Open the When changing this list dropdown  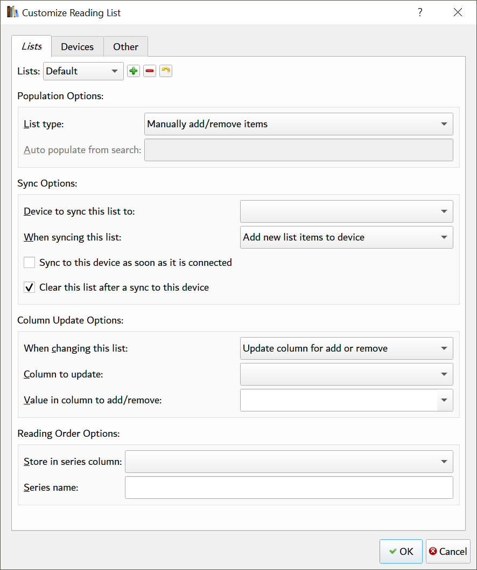[x=346, y=348]
